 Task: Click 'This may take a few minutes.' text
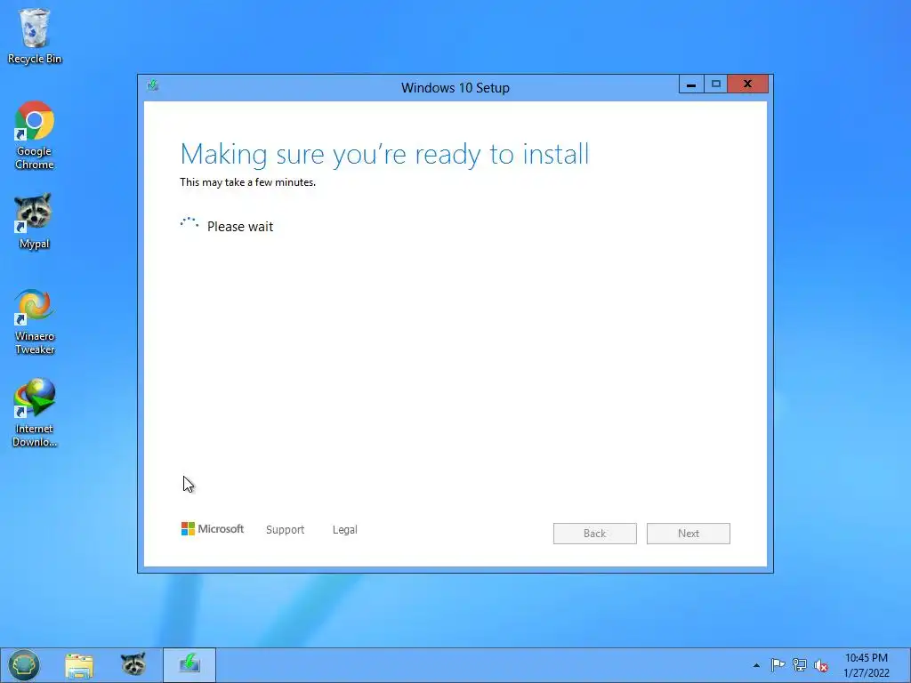247,182
